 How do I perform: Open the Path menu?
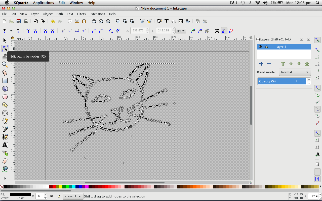[x=60, y=14]
